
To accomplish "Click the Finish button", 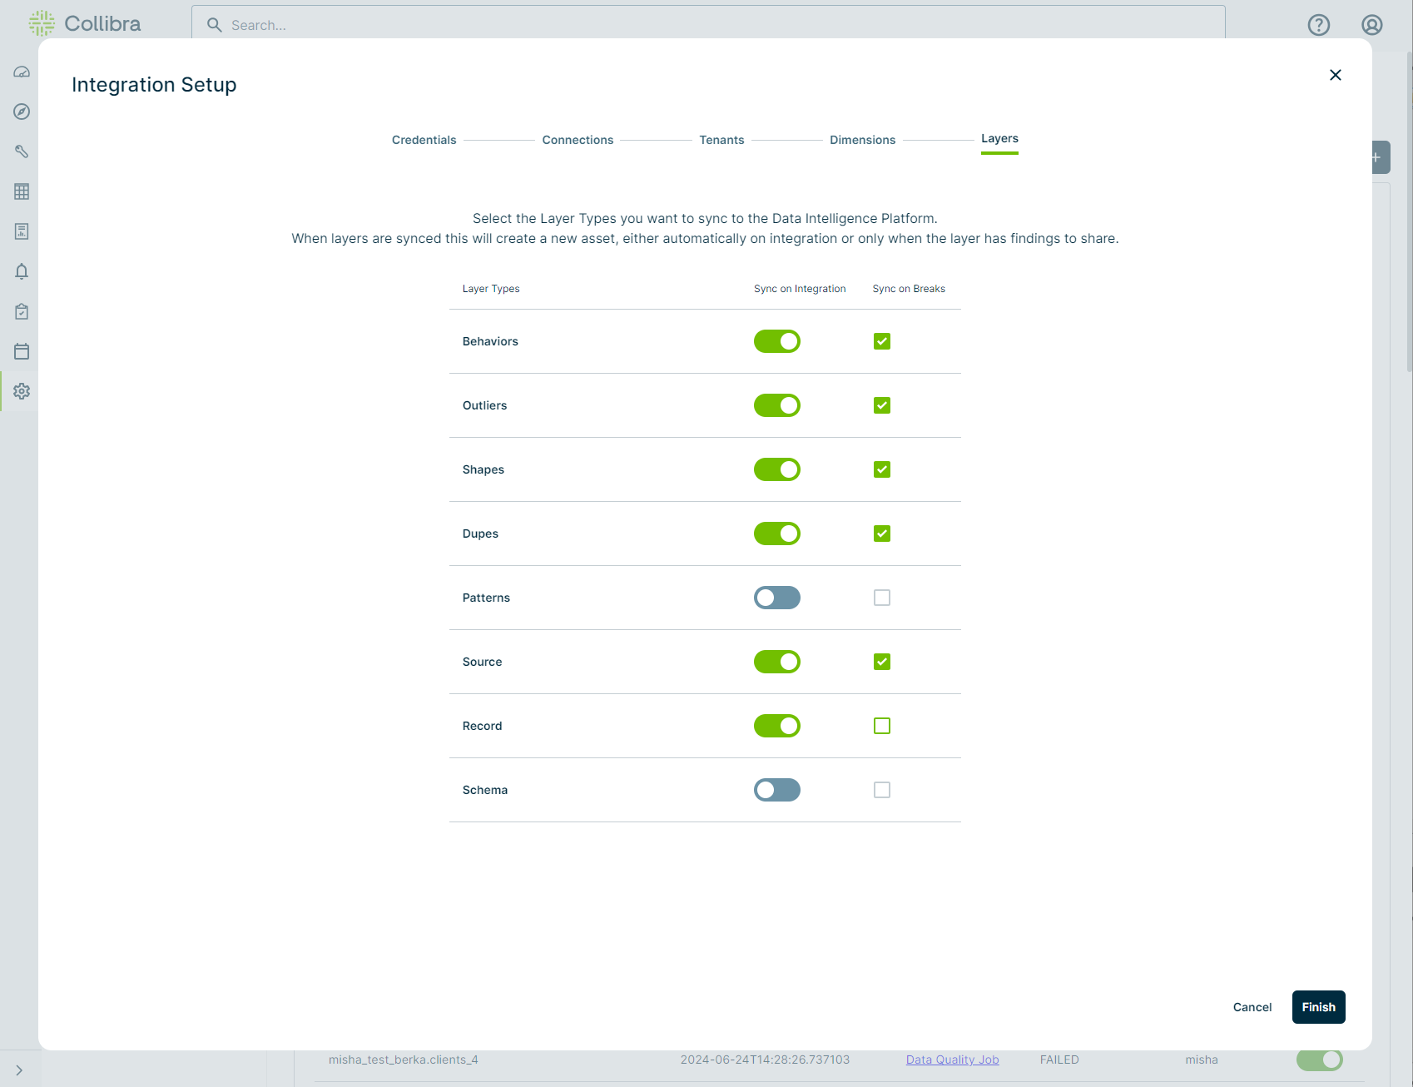I will (x=1318, y=1007).
